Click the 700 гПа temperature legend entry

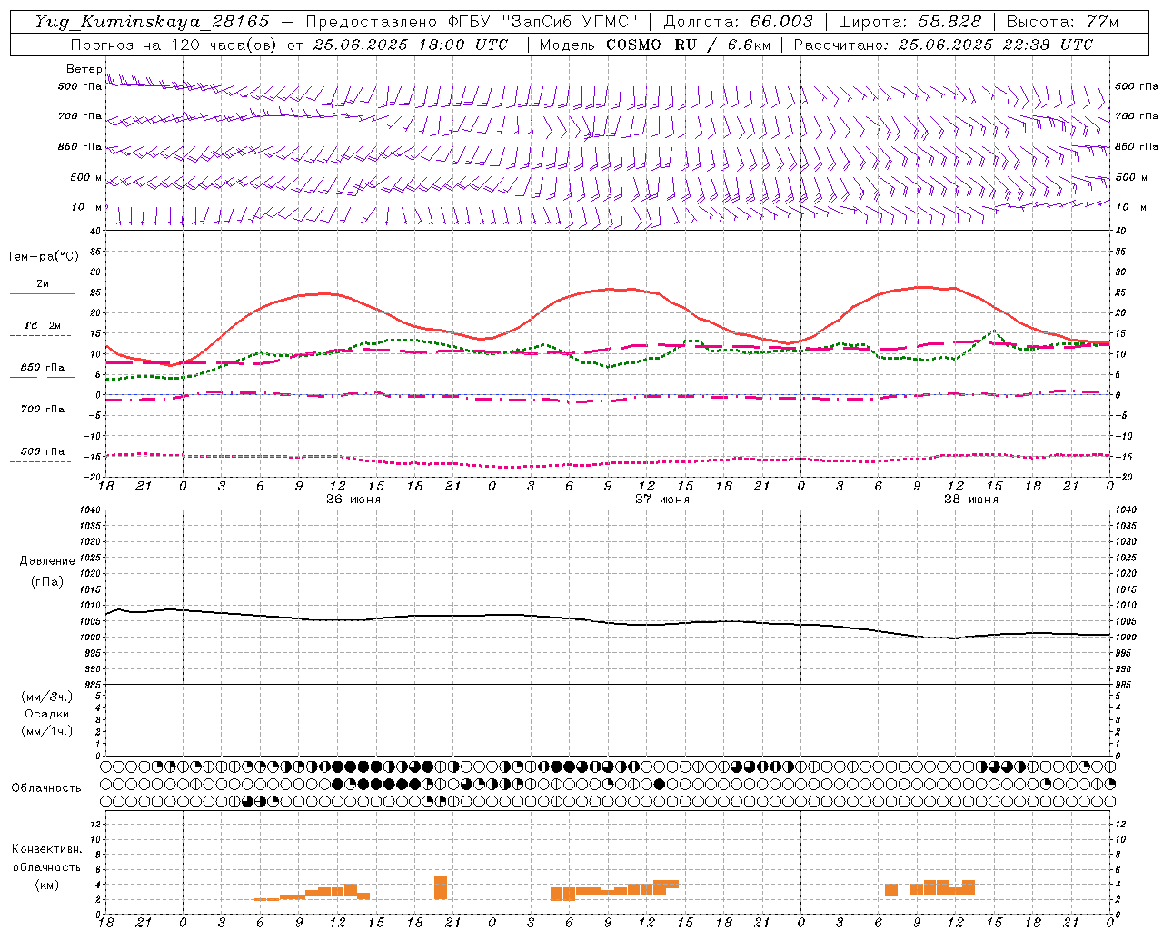point(42,409)
